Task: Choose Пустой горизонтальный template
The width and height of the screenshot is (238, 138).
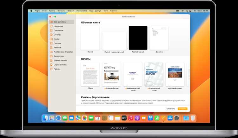Action: [114, 41]
